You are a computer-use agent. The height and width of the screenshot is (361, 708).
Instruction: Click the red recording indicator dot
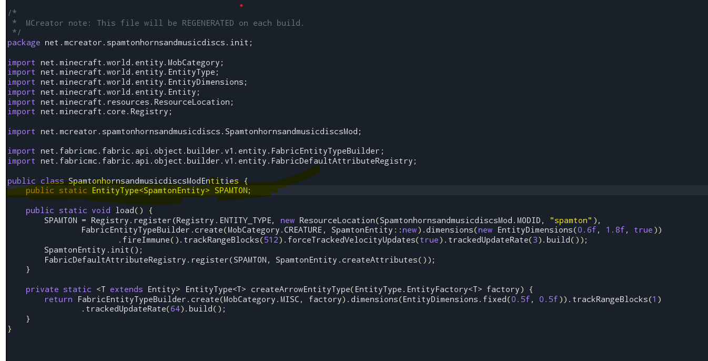pos(241,6)
